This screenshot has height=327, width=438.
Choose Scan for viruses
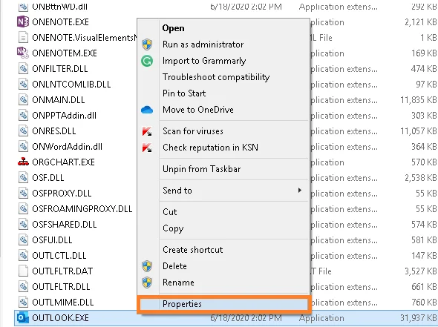[223, 131]
